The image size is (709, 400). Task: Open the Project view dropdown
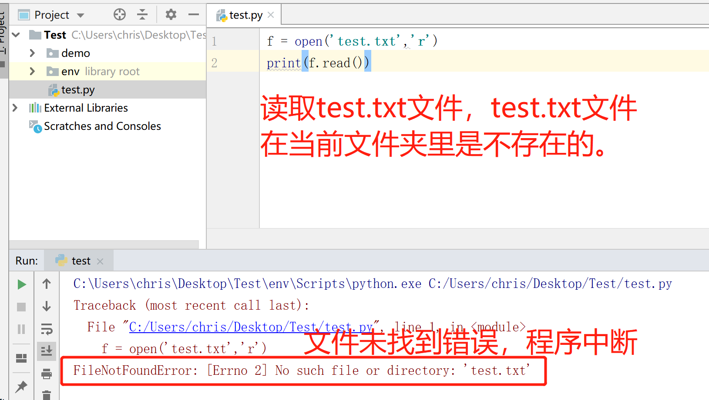pos(81,15)
